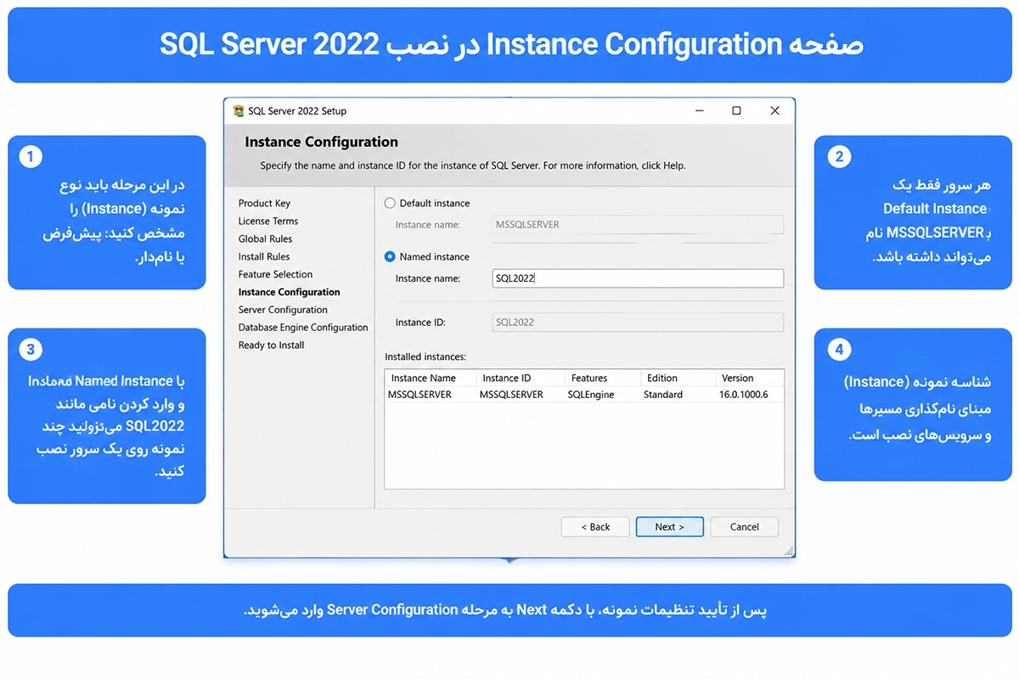Go to the Install Rules step
This screenshot has height=679, width=1019.
[x=264, y=257]
